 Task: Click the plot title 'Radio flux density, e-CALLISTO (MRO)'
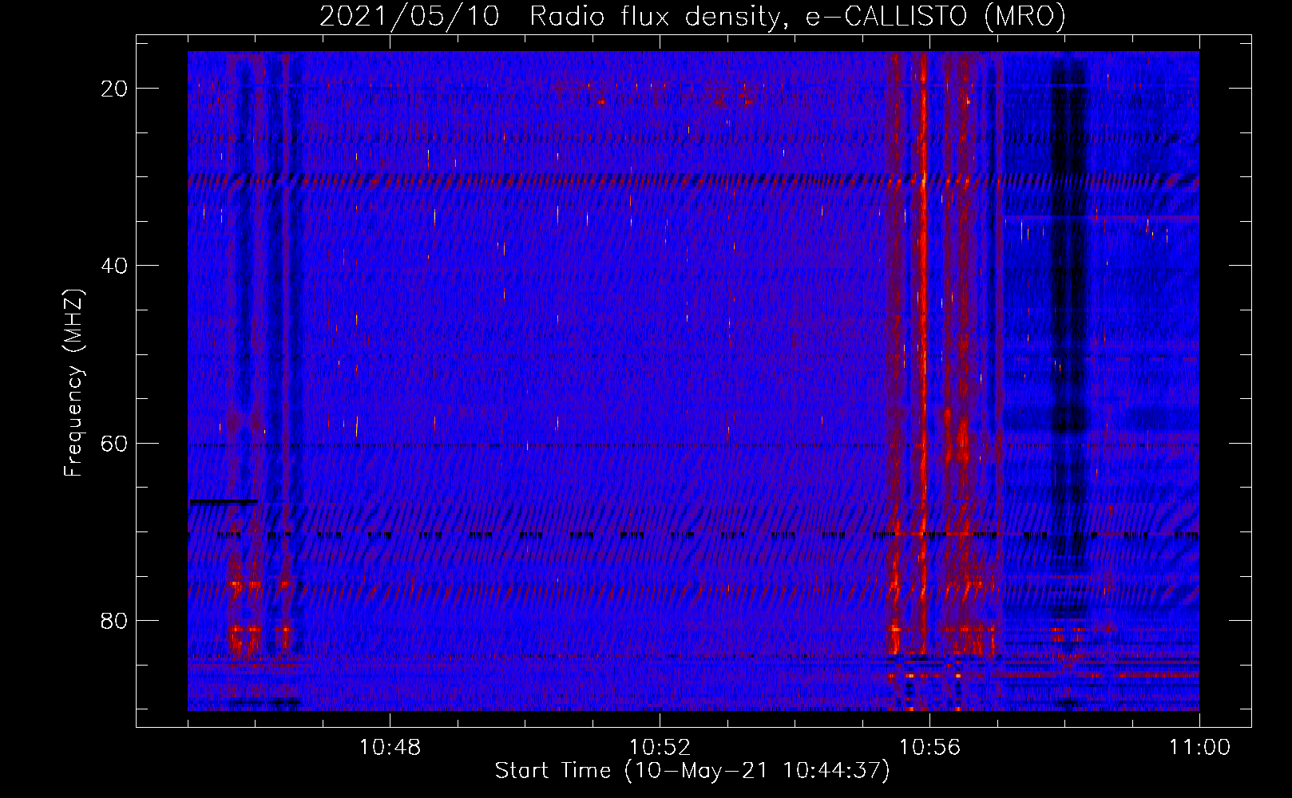click(798, 16)
